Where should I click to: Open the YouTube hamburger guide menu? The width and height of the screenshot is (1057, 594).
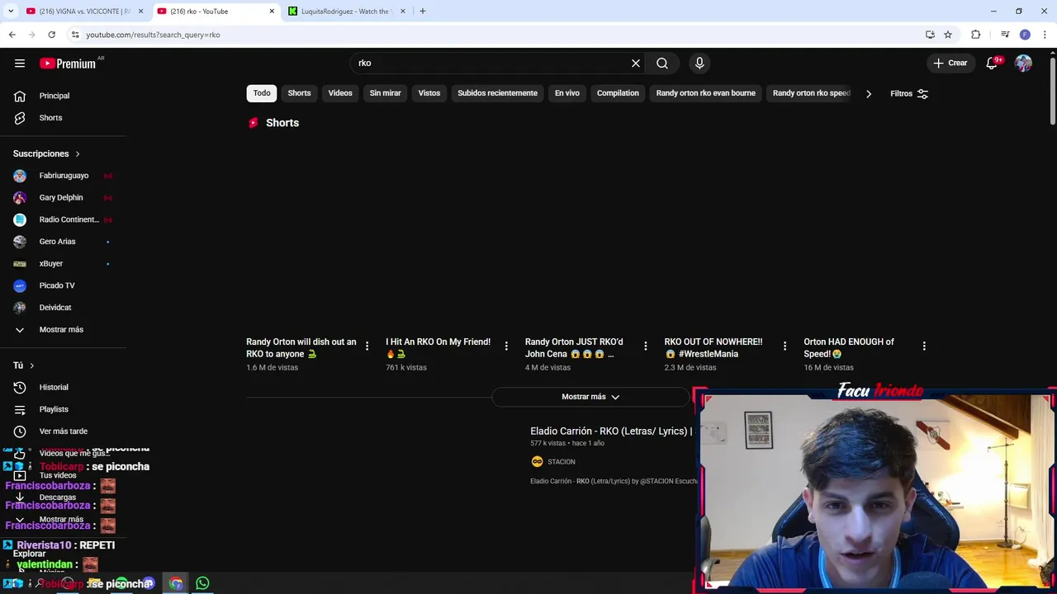pos(20,63)
